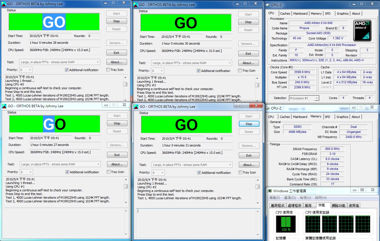Click the "3:10" FSB:DRAM ratio value
Image resolution: width=380 pixels, height=241 pixels.
point(333,154)
